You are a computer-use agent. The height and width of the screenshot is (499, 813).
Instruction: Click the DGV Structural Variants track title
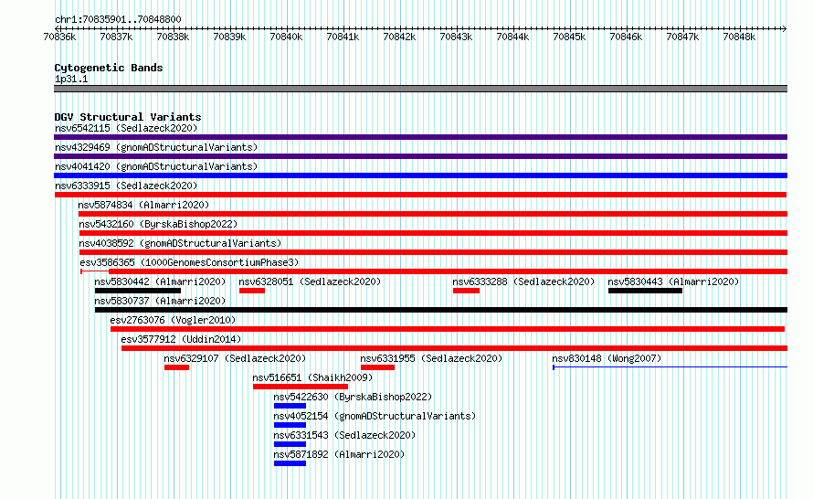click(128, 117)
